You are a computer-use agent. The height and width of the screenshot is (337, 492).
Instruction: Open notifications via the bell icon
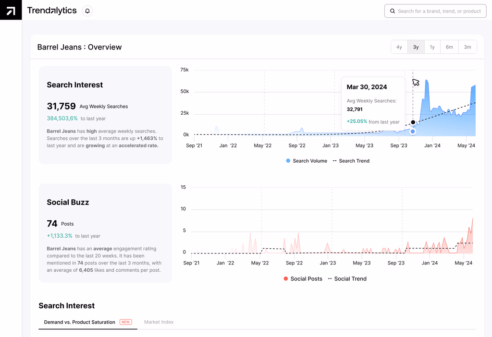87,11
